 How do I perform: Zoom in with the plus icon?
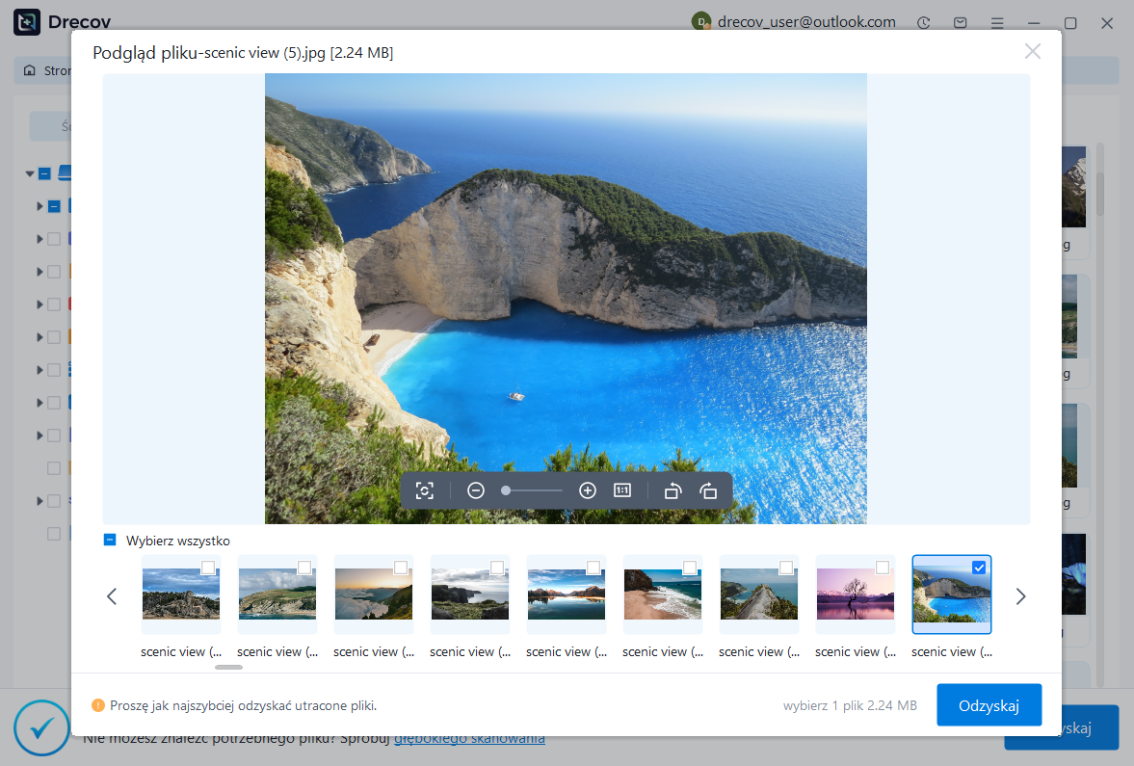tap(588, 490)
